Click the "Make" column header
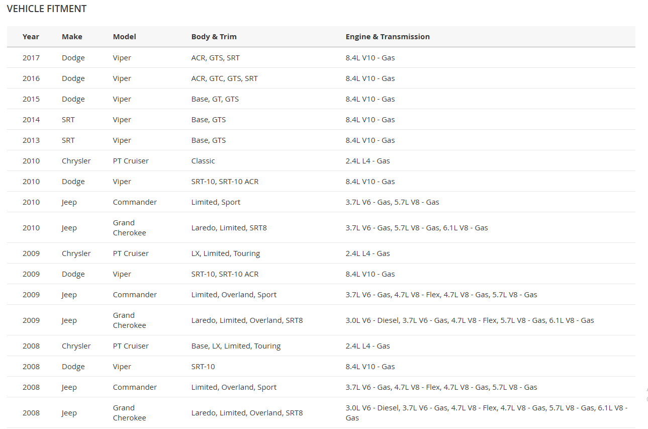The width and height of the screenshot is (648, 429). click(x=72, y=37)
